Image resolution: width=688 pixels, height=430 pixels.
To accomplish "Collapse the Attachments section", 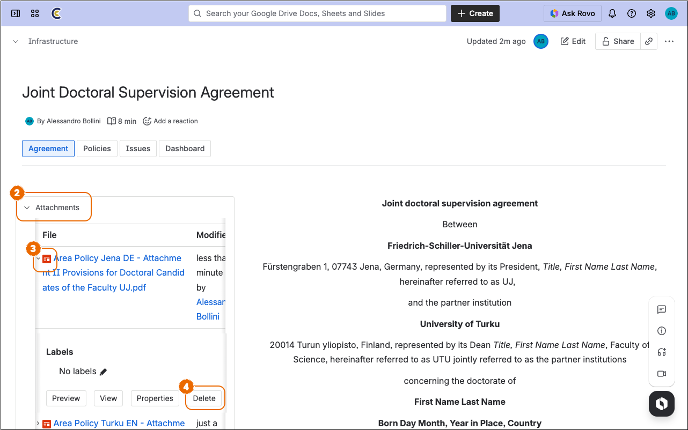I will click(x=27, y=207).
